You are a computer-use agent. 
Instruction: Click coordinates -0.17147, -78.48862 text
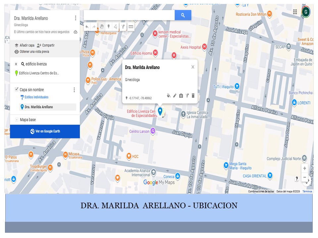140,98
